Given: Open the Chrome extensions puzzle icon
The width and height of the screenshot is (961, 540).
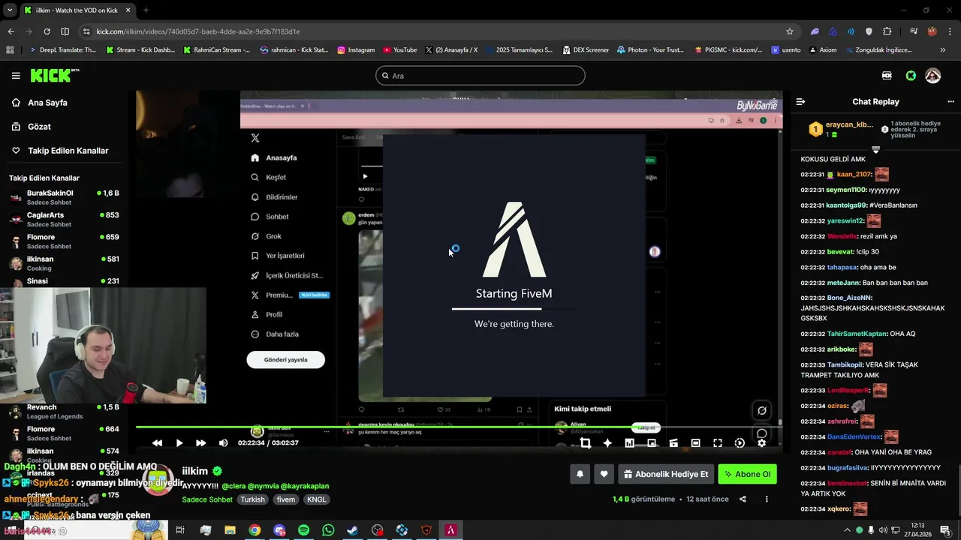Looking at the screenshot, I should [887, 31].
